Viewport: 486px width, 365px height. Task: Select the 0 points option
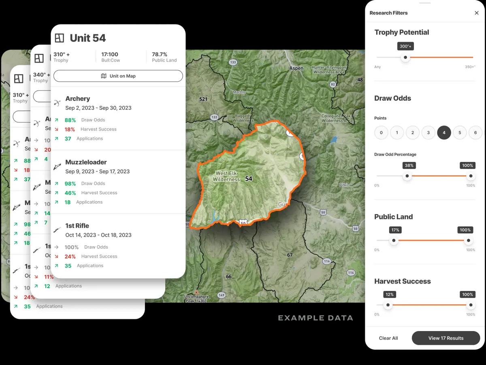coord(381,132)
